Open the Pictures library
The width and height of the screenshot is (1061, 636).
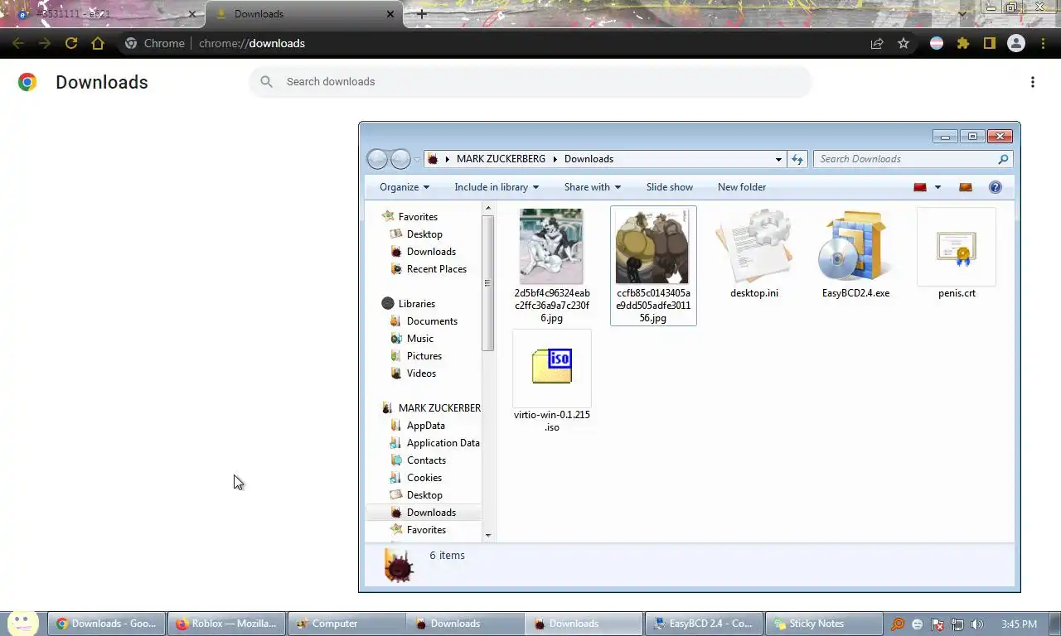(424, 356)
